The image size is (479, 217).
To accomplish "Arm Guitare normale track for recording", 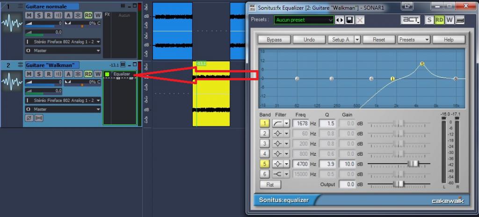I will [48, 15].
